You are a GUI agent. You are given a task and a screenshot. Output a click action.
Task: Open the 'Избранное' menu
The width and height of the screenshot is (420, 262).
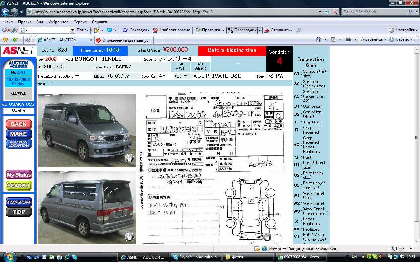pos(58,22)
